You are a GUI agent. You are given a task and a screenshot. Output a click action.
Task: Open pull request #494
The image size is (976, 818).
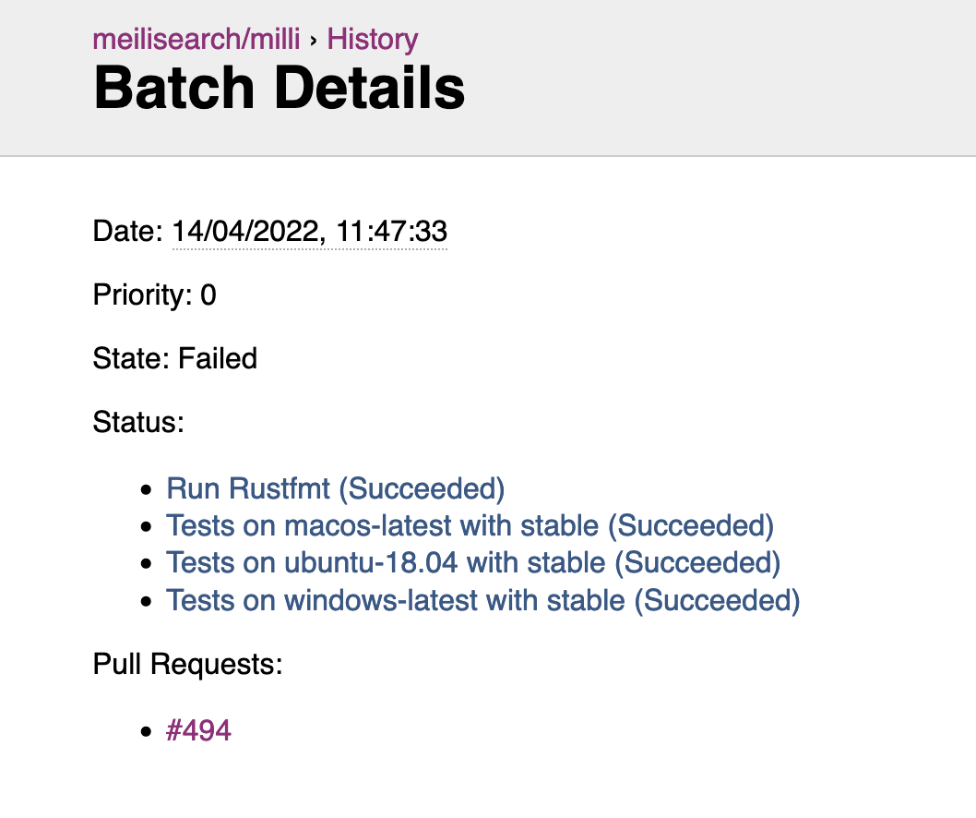(x=198, y=730)
